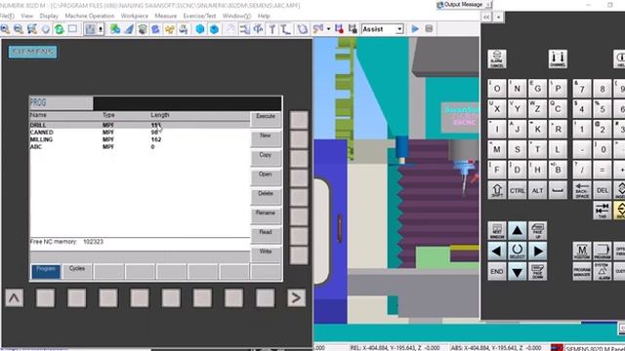Image resolution: width=625 pixels, height=351 pixels.
Task: Click the extend menu right chevron key
Action: coord(296,297)
